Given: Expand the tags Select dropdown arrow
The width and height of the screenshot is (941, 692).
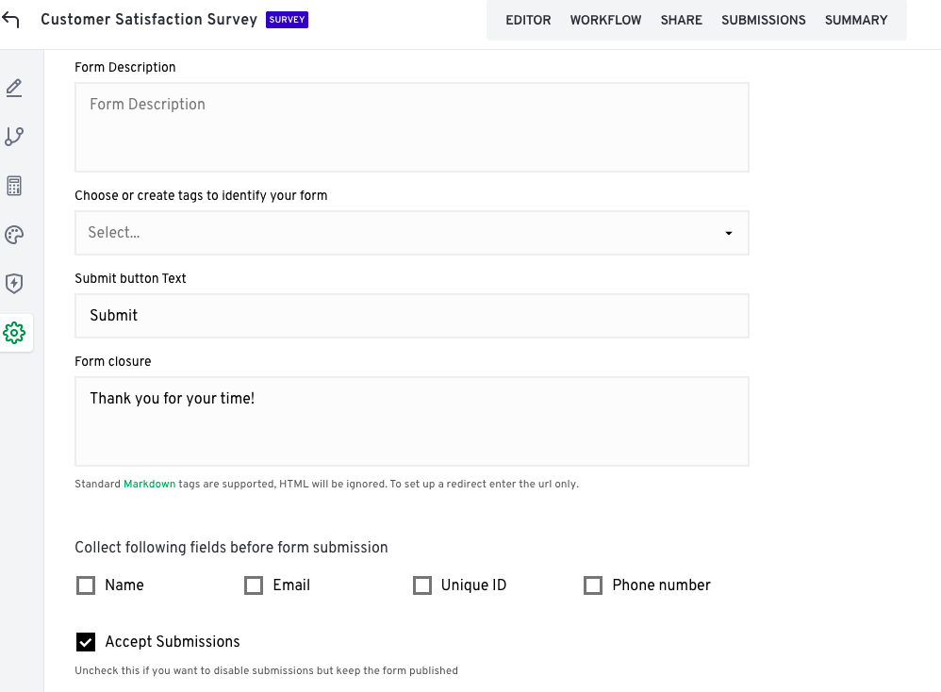Looking at the screenshot, I should click(x=728, y=233).
